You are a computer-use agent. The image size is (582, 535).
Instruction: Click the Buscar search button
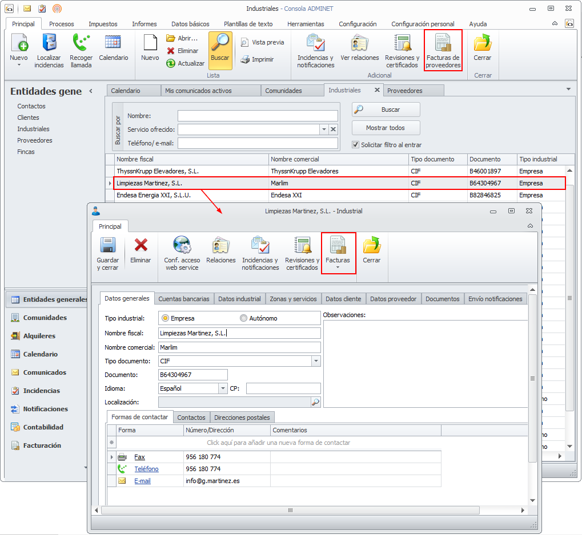coord(386,110)
